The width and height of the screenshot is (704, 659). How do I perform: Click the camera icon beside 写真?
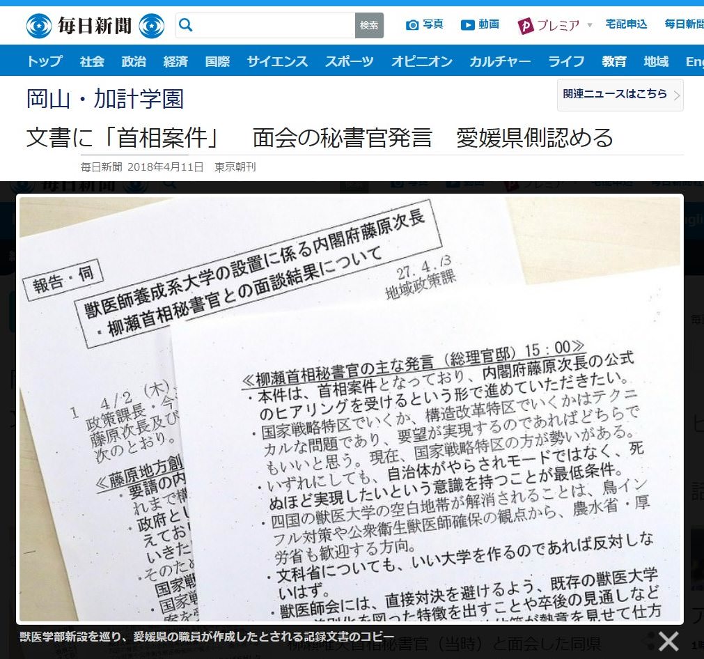click(412, 25)
